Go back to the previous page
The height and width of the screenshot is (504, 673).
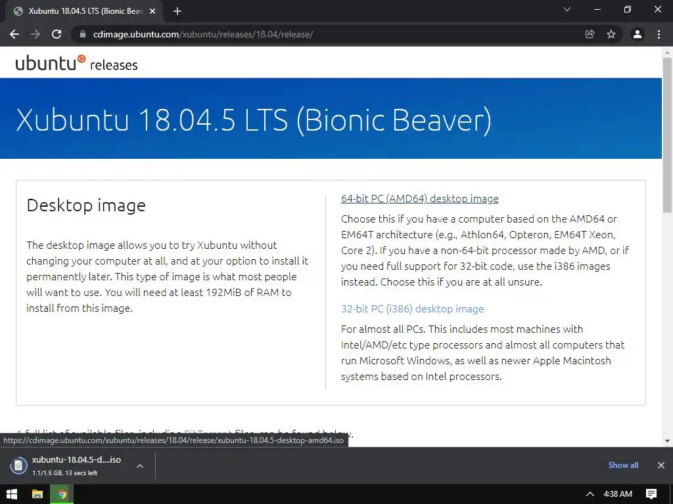tap(14, 34)
